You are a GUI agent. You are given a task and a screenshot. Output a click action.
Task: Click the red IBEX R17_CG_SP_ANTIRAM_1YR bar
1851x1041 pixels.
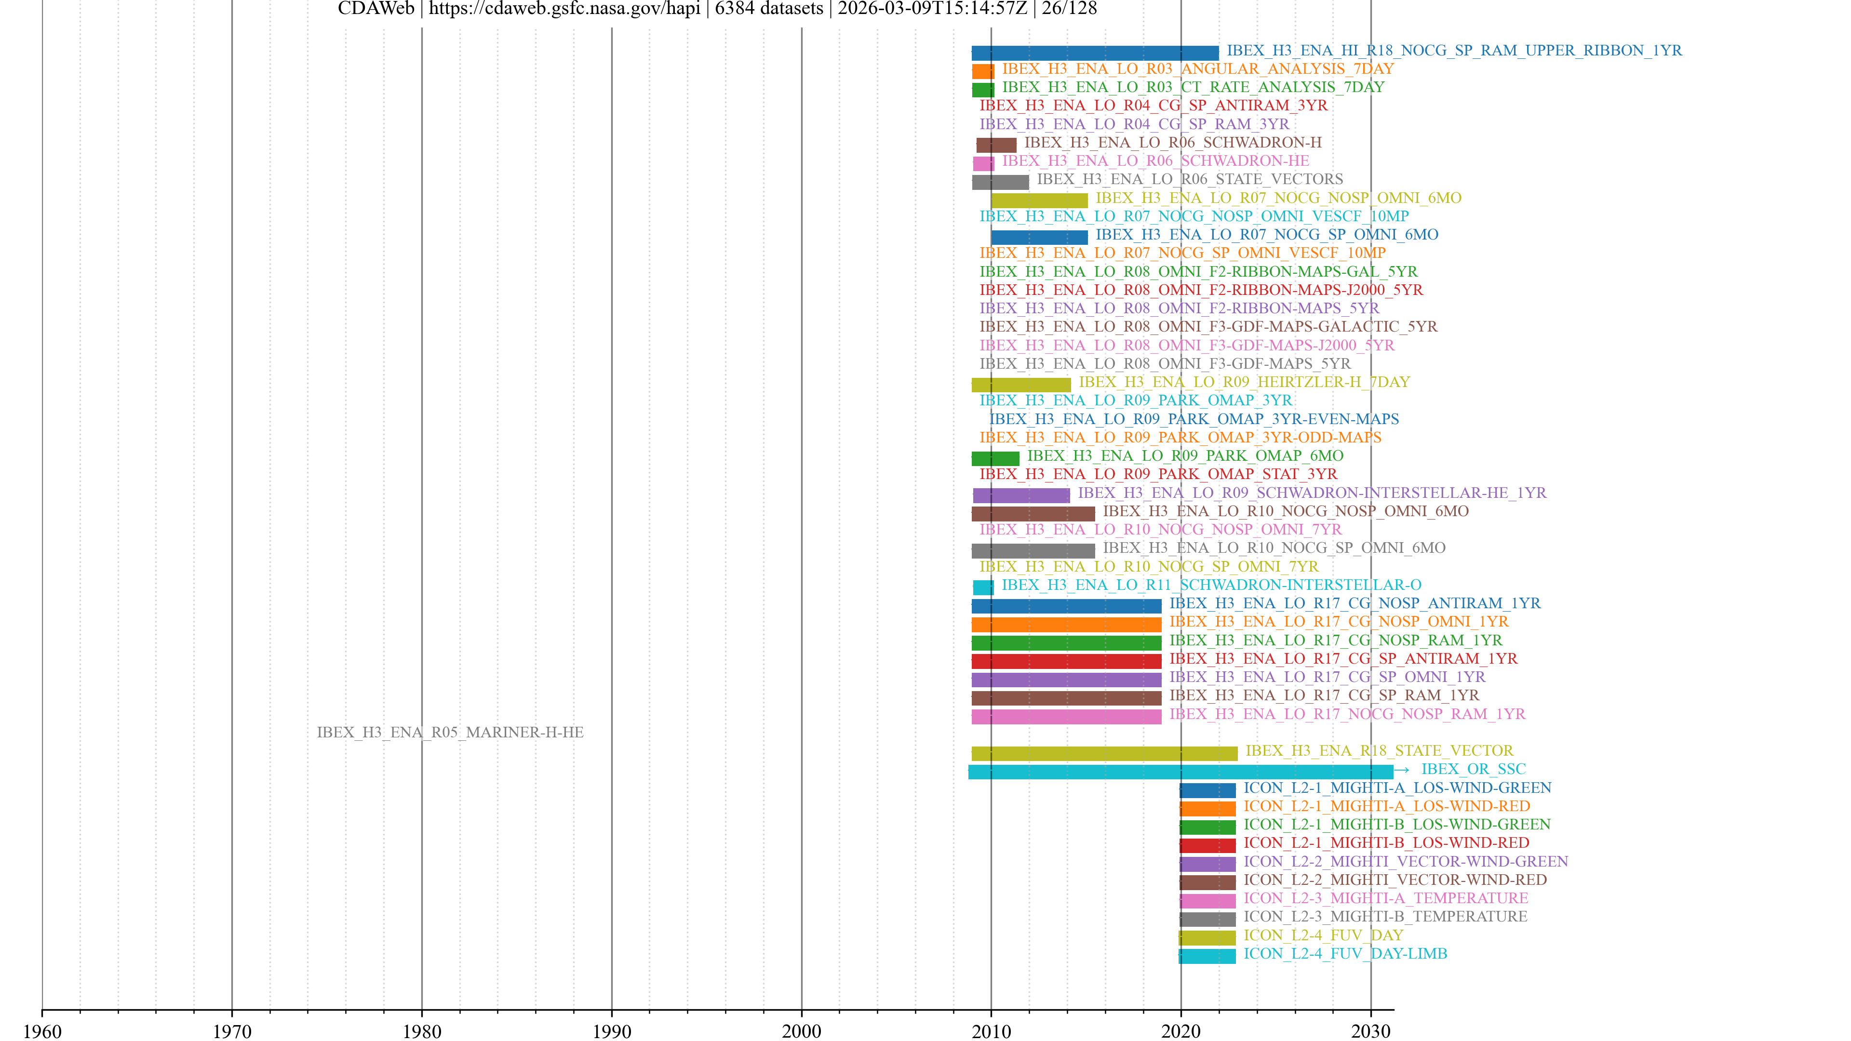pyautogui.click(x=1066, y=661)
